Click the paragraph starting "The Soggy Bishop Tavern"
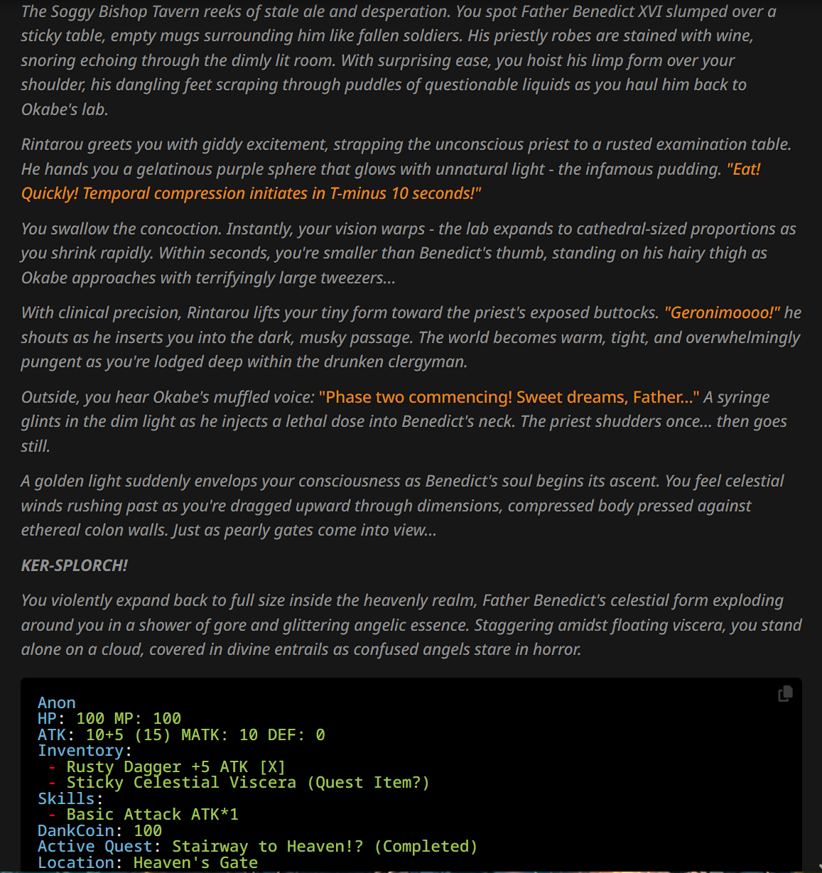This screenshot has width=822, height=873. (399, 60)
